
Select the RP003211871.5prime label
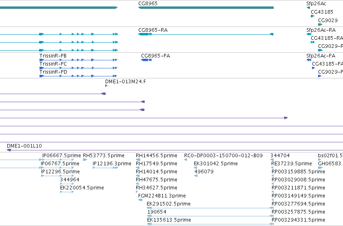click(298, 188)
